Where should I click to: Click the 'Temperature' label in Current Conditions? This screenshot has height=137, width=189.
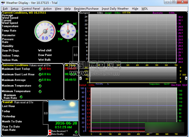tap(10, 26)
